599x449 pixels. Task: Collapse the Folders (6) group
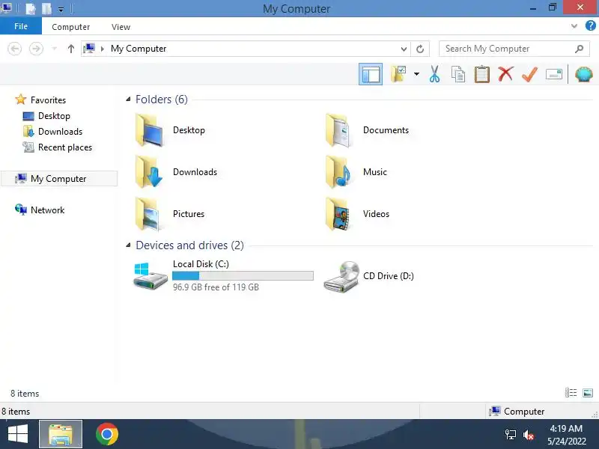(128, 100)
